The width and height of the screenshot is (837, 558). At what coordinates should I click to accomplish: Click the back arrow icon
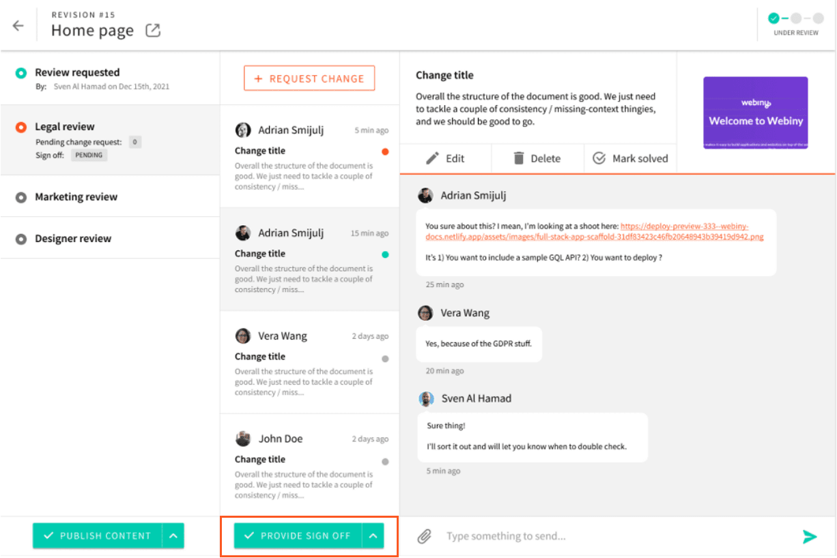(18, 25)
